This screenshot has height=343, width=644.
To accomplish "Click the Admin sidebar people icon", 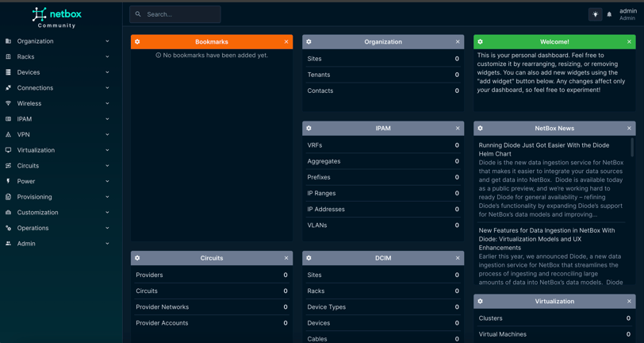I will [x=8, y=244].
